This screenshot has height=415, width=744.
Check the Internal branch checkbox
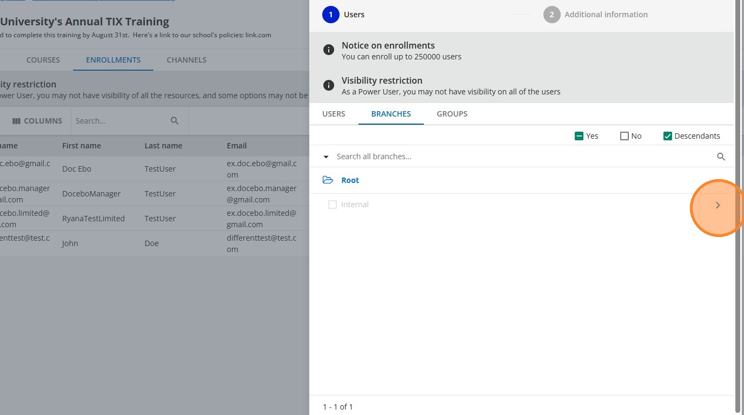[333, 205]
